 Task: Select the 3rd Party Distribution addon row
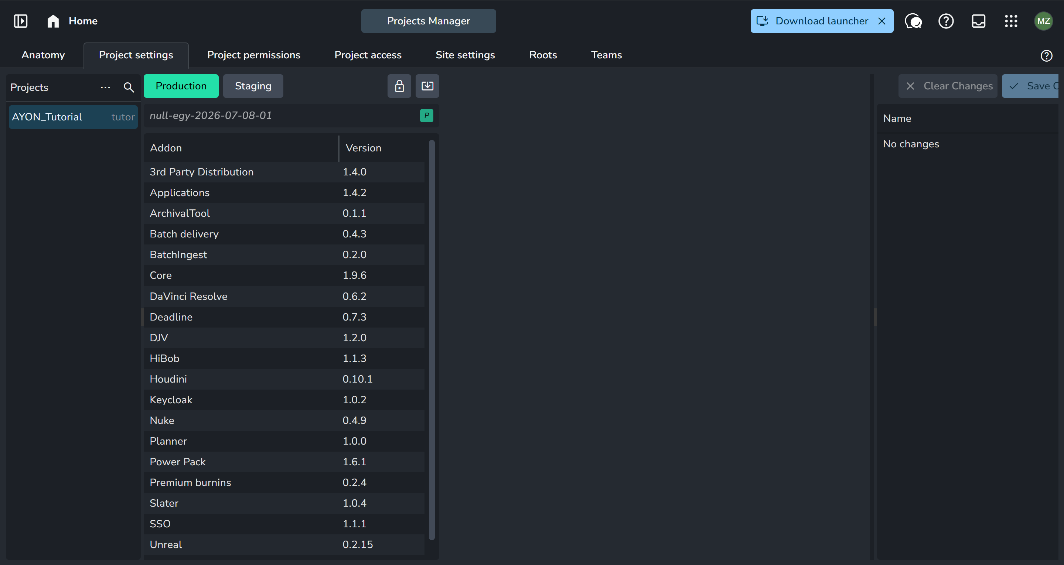click(x=284, y=172)
